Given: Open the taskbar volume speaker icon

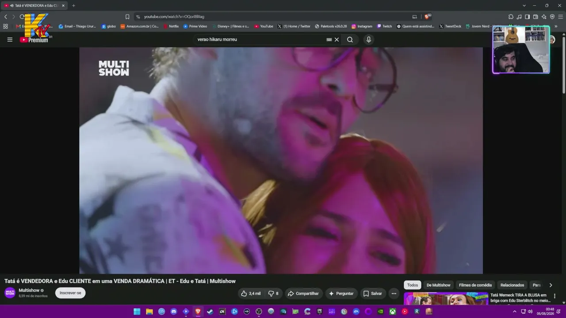Looking at the screenshot, I should (x=530, y=311).
